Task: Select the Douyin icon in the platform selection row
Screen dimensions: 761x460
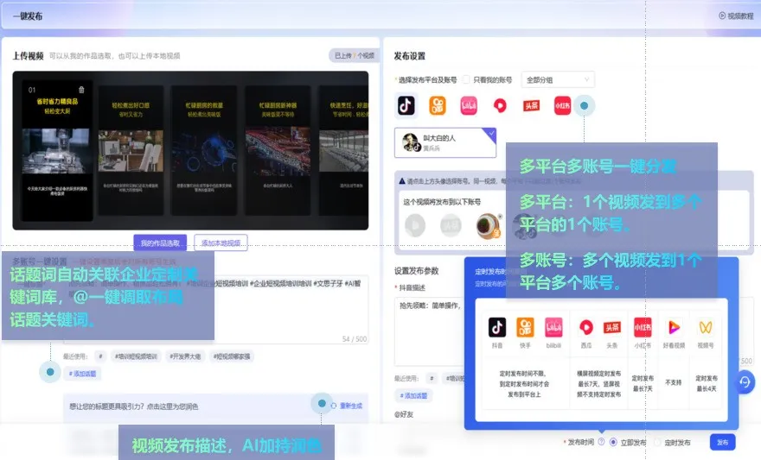Action: (406, 105)
